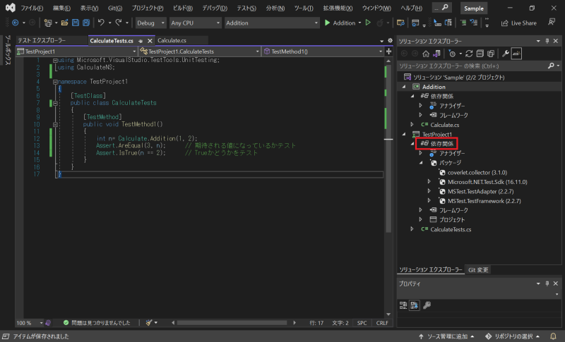Viewport: 565px width, 342px height.
Task: Click the Undo arrow icon
Action: 101,23
